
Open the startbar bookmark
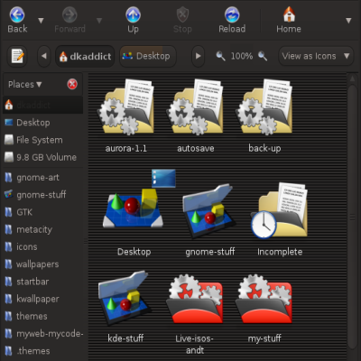pos(43,282)
